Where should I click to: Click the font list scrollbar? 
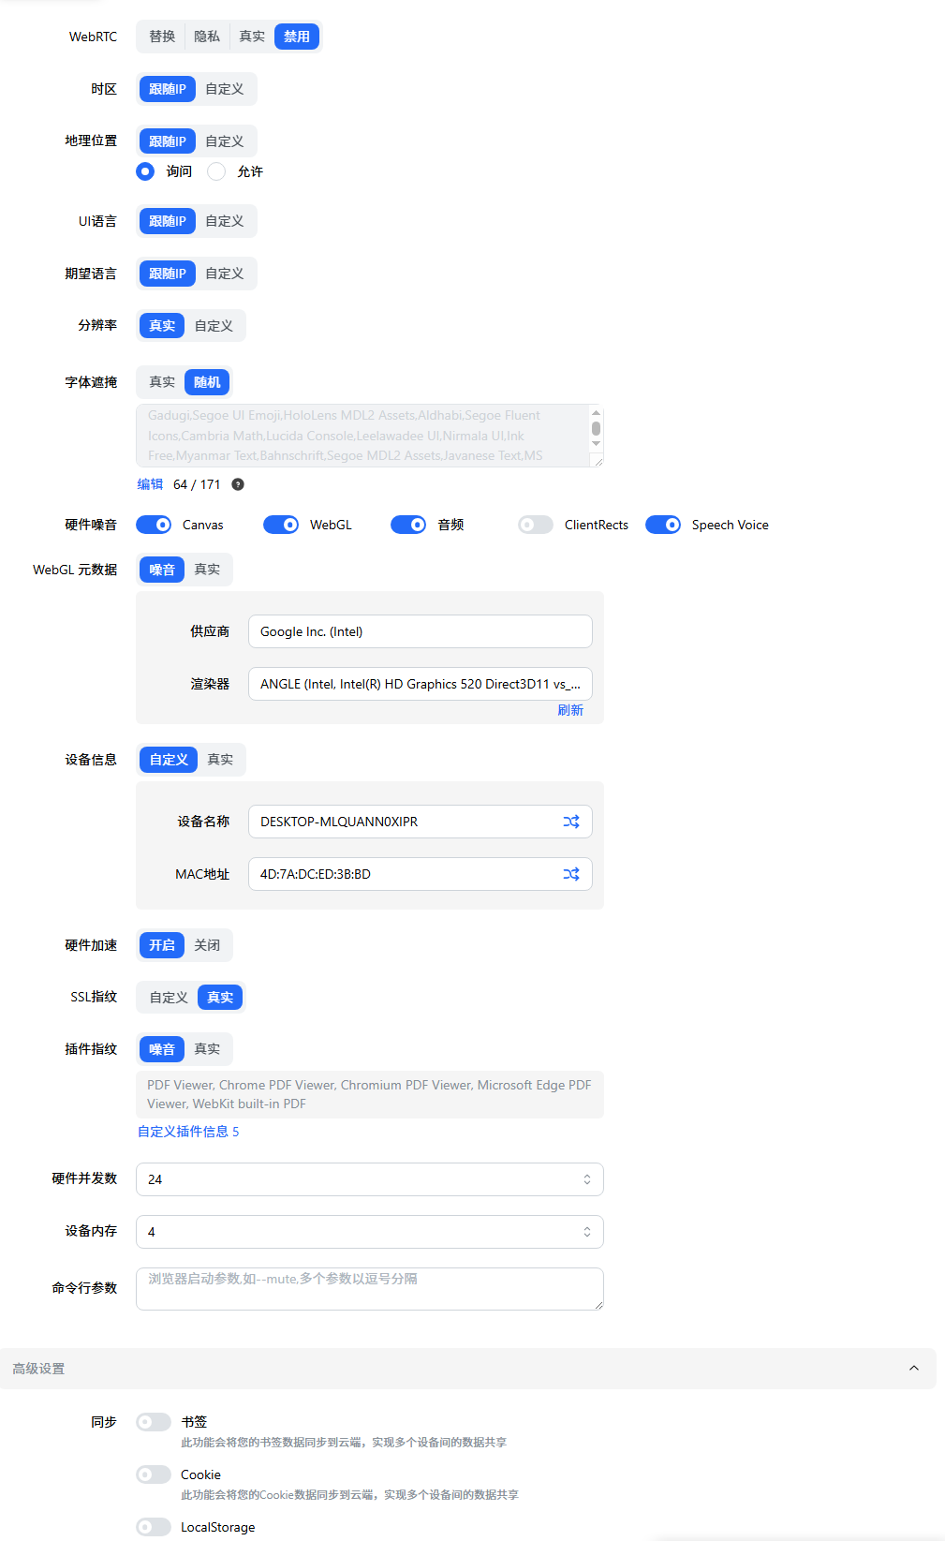596,430
